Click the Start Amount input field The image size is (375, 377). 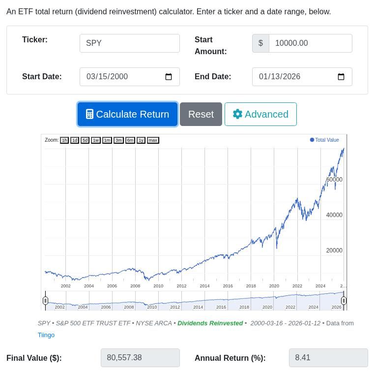coord(310,43)
